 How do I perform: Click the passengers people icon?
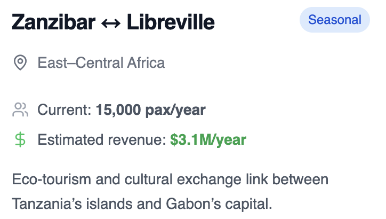[20, 109]
